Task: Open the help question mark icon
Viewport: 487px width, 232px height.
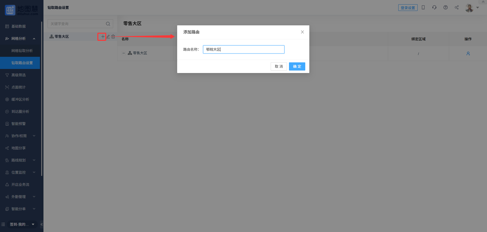Action: point(445,8)
